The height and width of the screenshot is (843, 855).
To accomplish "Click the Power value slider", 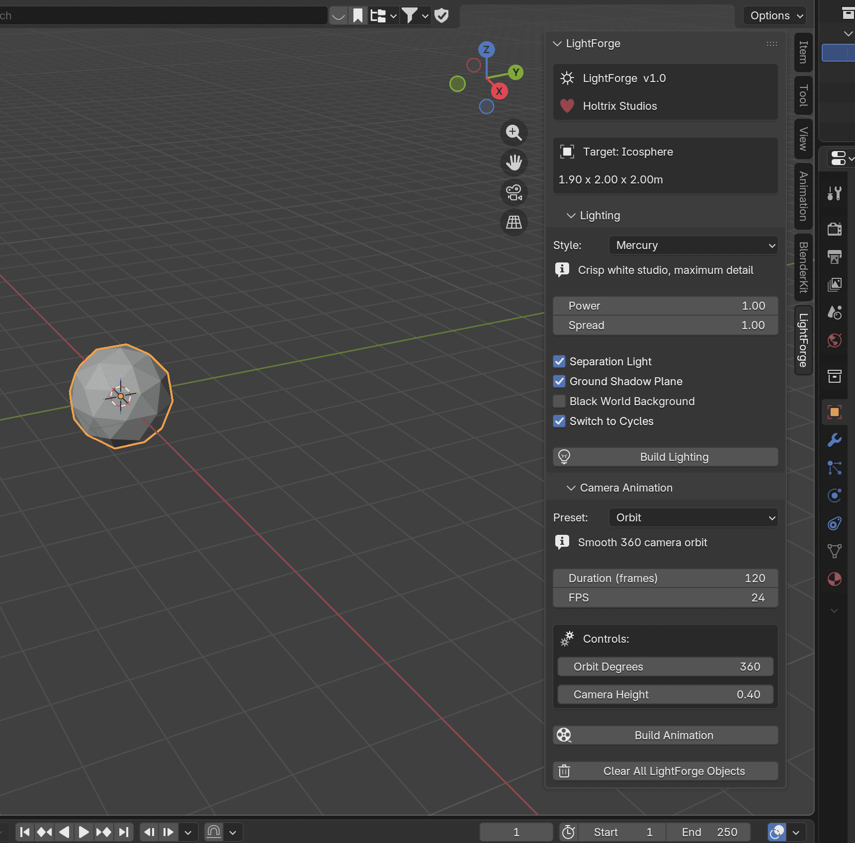I will 665,306.
